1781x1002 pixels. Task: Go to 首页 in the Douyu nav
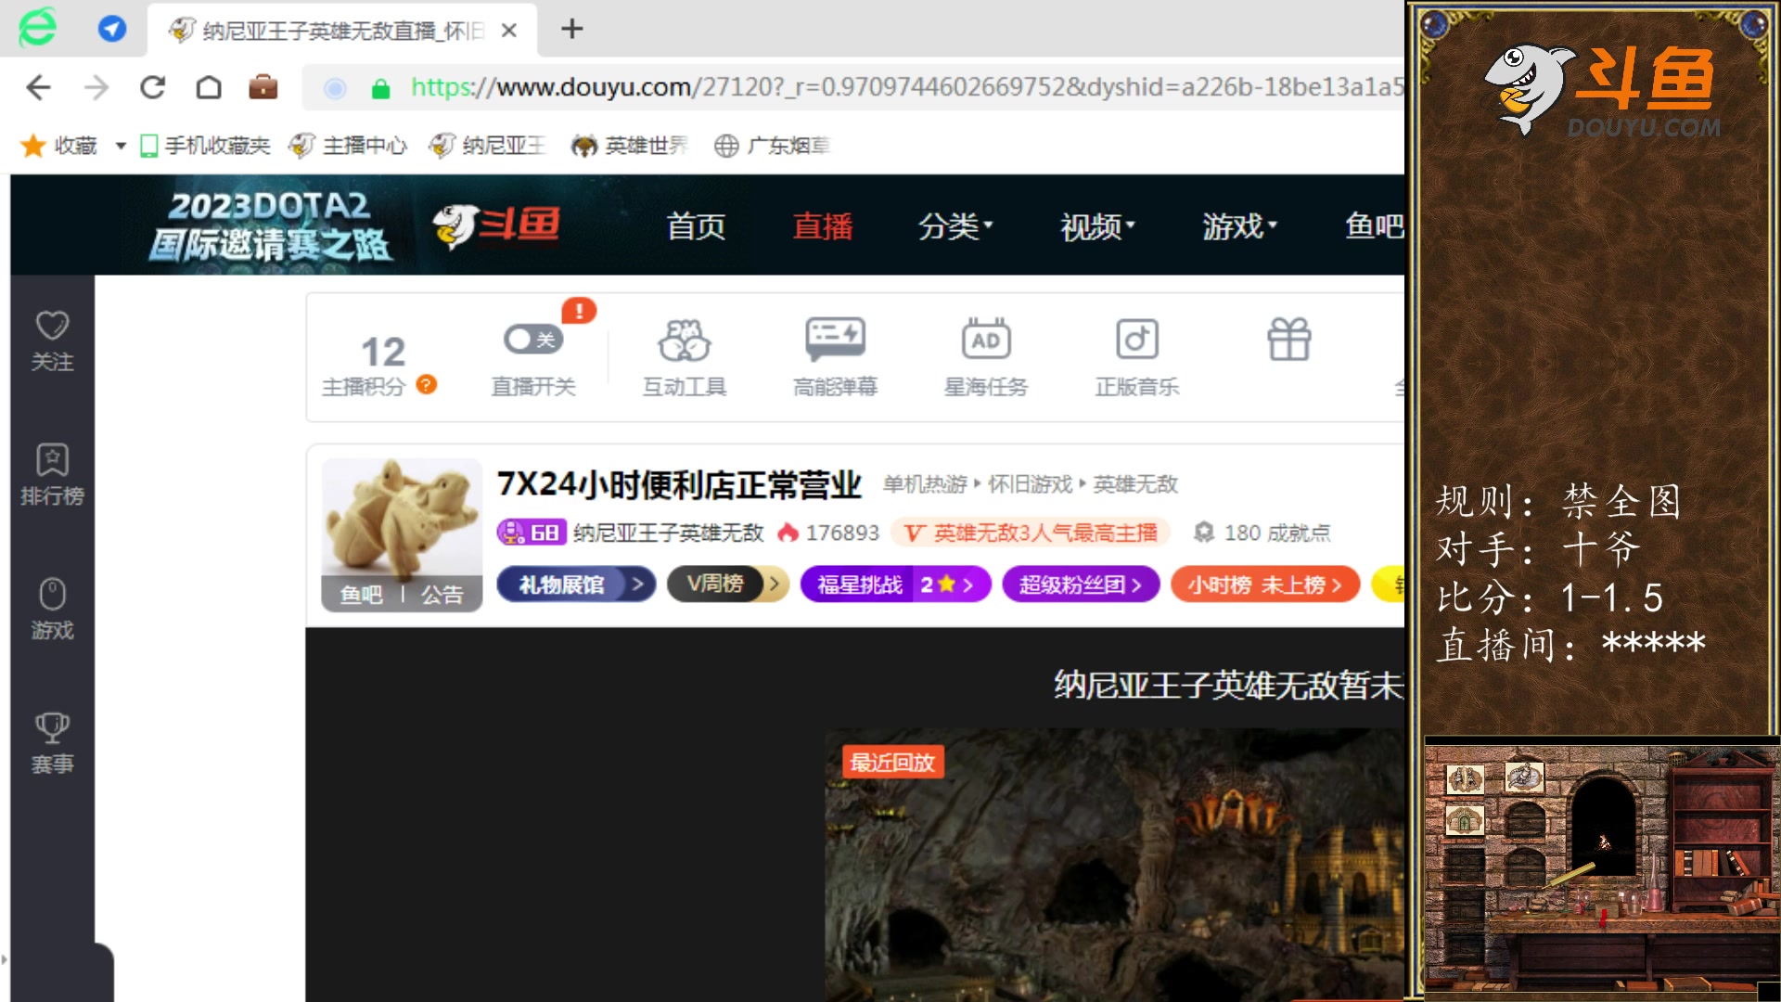click(696, 225)
